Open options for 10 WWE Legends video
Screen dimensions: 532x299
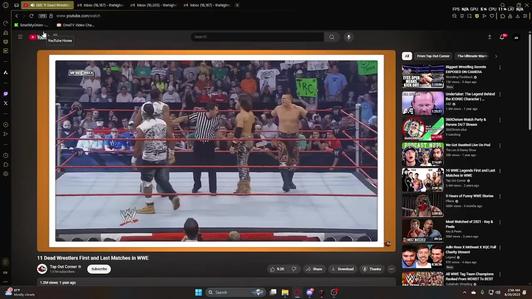coord(500,171)
